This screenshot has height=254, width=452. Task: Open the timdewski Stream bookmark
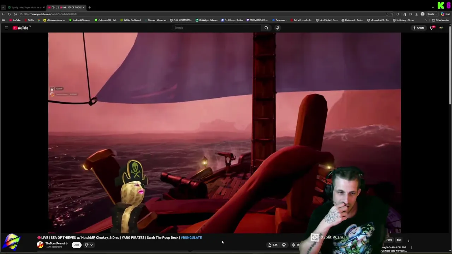pyautogui.click(x=79, y=20)
